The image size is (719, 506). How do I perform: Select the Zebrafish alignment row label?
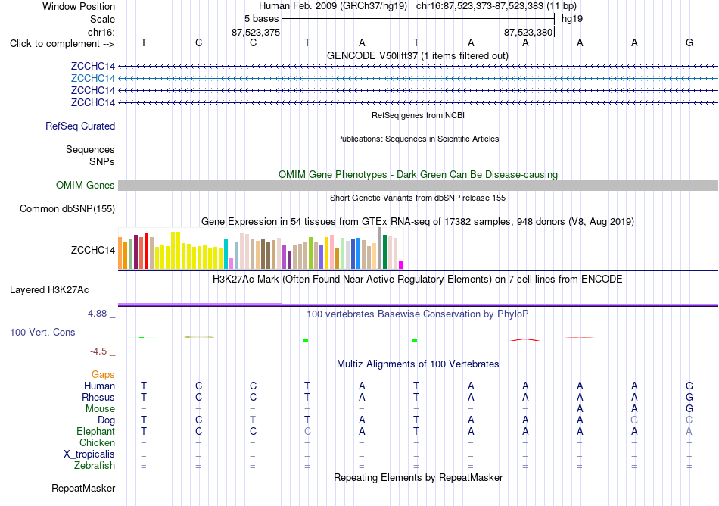click(x=95, y=466)
